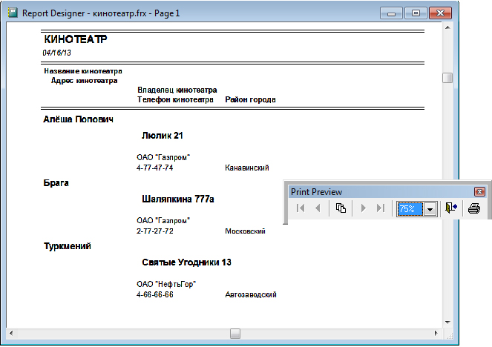492x347 pixels.
Task: Go to previous page in Print Preview
Action: 318,208
